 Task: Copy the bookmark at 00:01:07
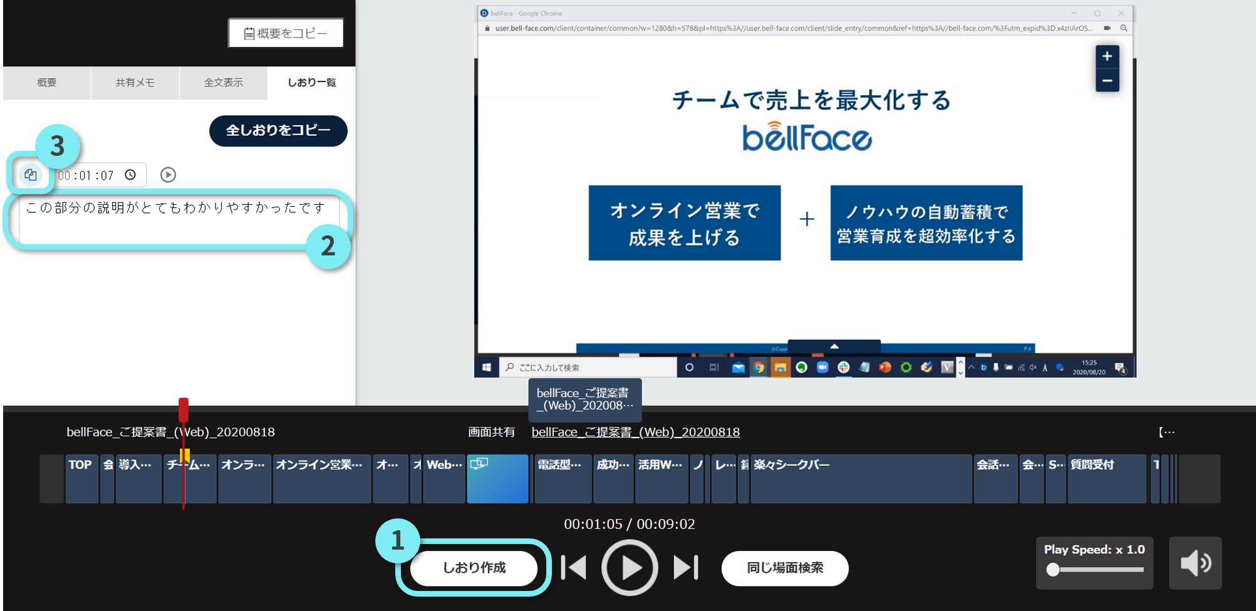tap(30, 175)
